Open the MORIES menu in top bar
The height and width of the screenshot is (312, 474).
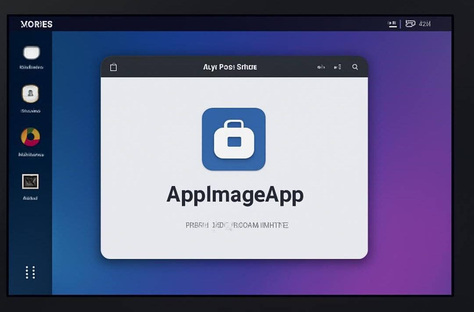[x=36, y=24]
